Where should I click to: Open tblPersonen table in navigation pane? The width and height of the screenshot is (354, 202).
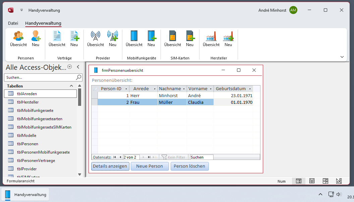coord(27,144)
